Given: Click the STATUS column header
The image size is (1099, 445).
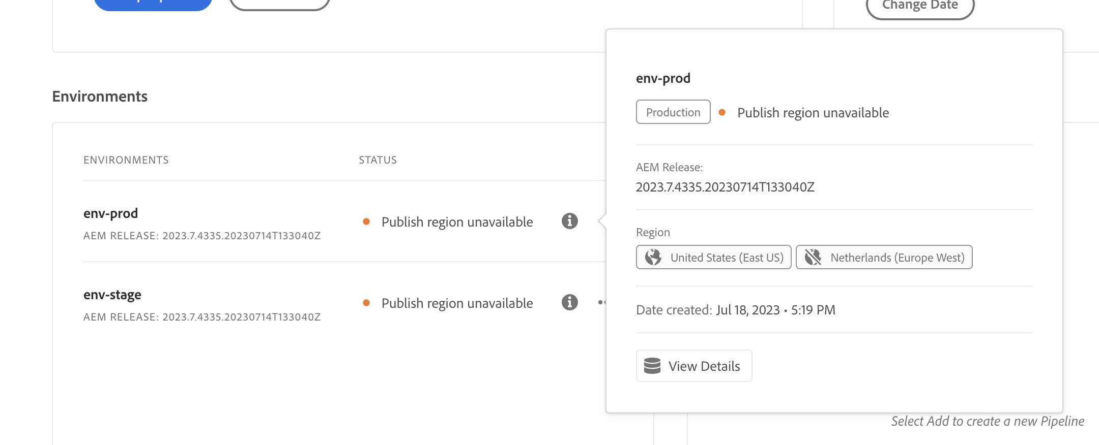Looking at the screenshot, I should pyautogui.click(x=378, y=160).
